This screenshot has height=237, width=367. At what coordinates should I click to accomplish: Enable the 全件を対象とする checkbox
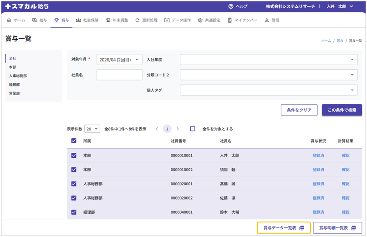click(193, 129)
